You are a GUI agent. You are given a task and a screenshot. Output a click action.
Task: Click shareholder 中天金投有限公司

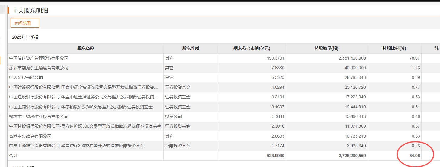(26, 77)
